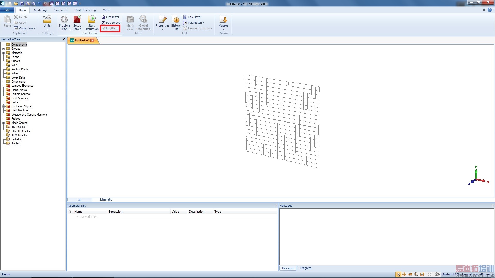Switch to the Post Processing ribbon tab
495x278 pixels.
pyautogui.click(x=85, y=10)
